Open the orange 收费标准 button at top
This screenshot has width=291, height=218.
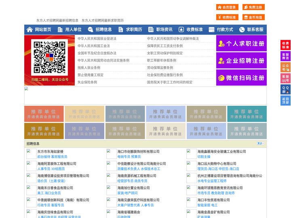point(227,17)
